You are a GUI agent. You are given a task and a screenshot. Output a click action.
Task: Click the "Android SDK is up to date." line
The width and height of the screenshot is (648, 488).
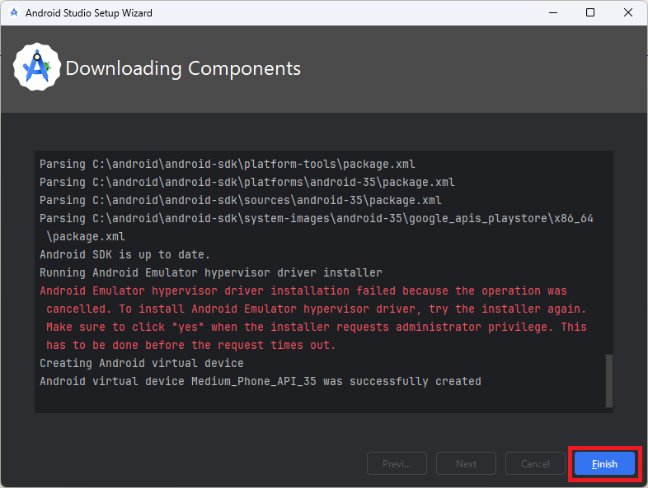point(125,254)
